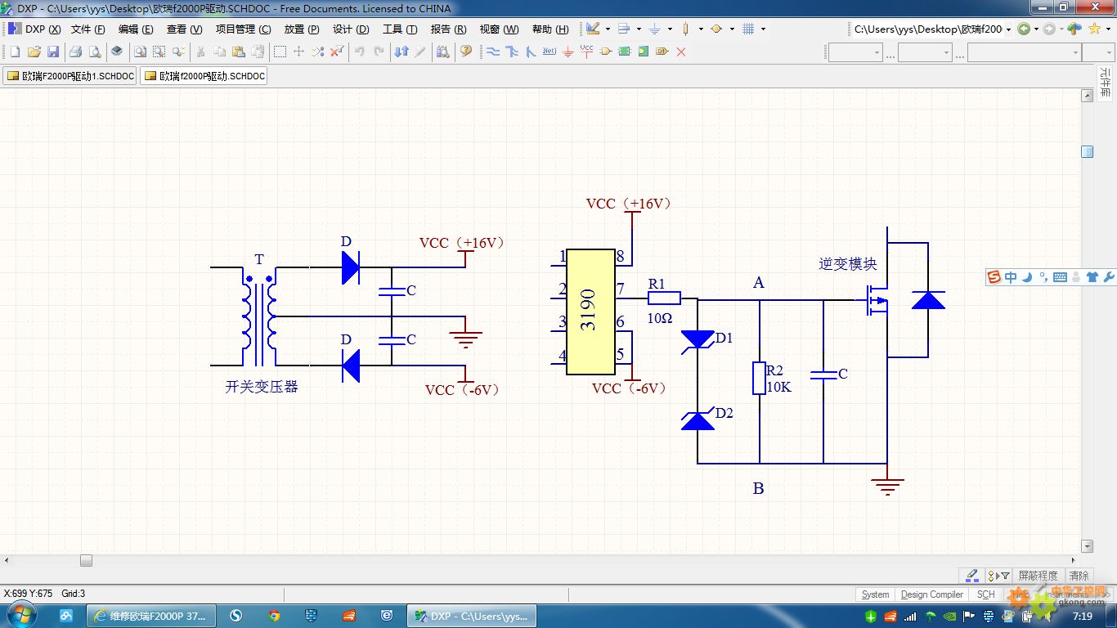The image size is (1117, 628).
Task: Place a VCC power port
Action: click(x=586, y=52)
